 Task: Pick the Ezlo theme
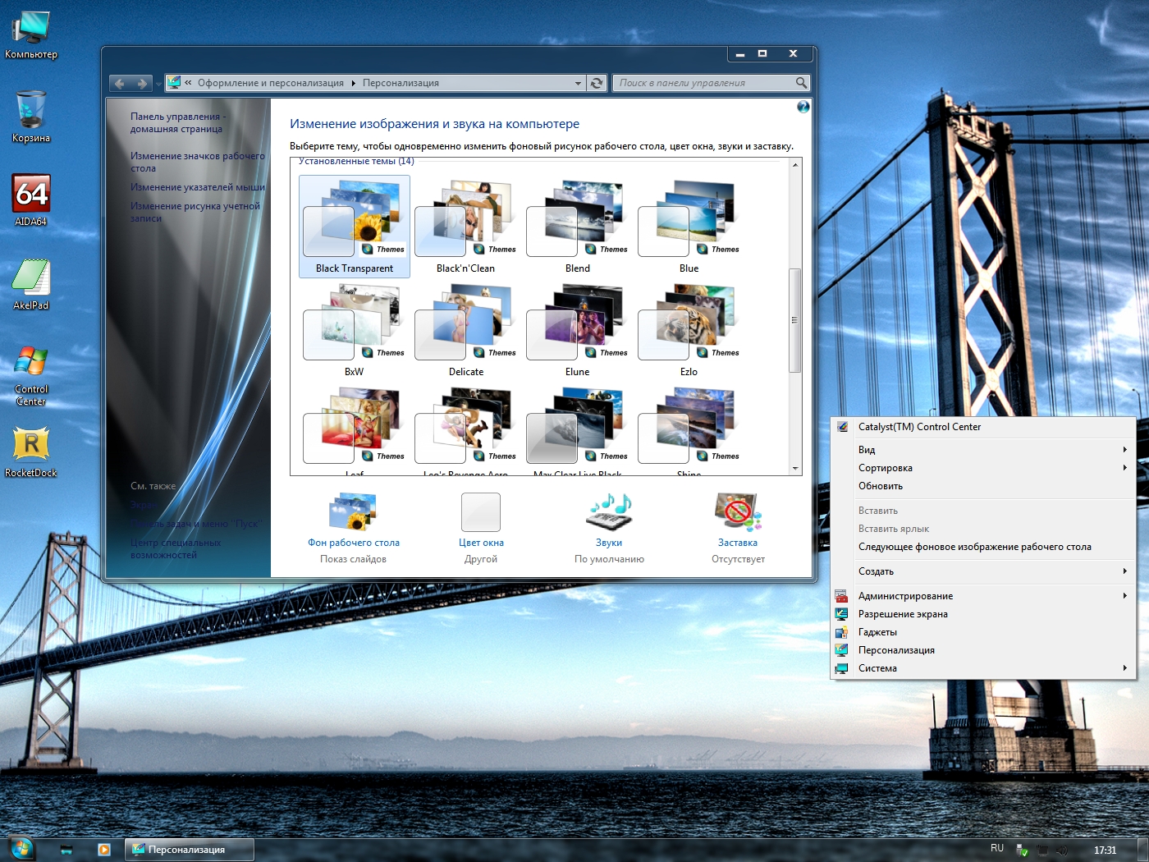[x=689, y=330]
